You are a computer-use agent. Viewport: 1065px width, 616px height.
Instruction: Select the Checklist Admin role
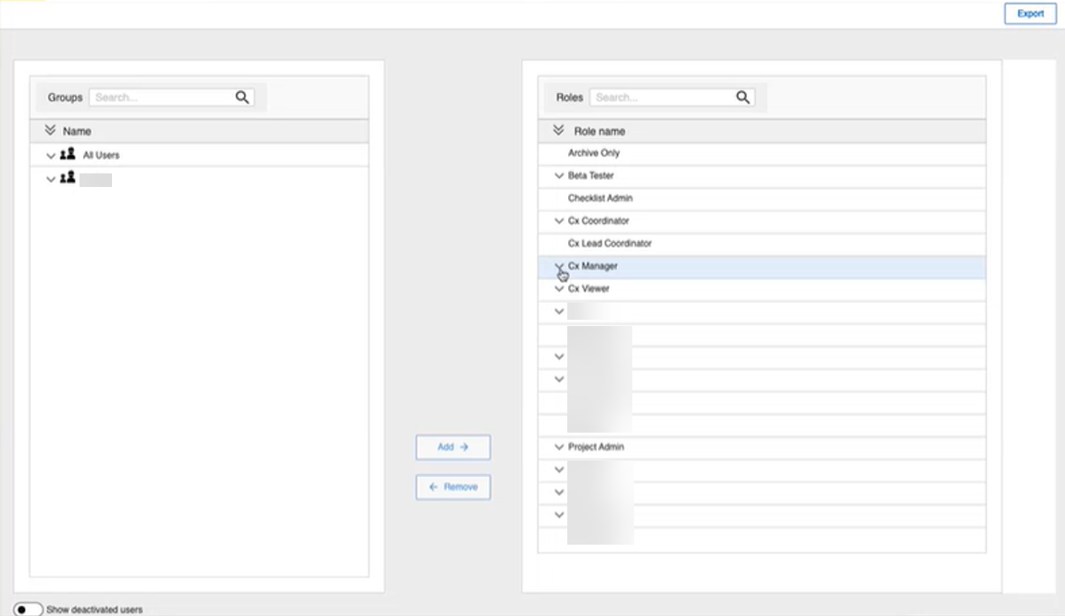pyautogui.click(x=600, y=199)
